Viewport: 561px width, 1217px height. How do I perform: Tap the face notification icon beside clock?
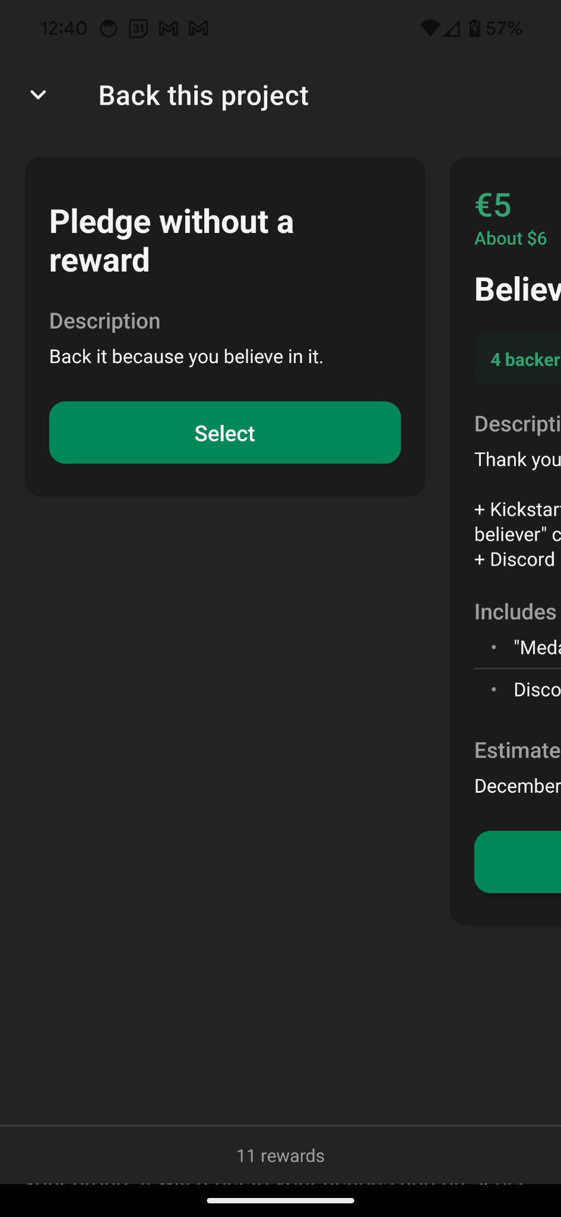pyautogui.click(x=108, y=29)
